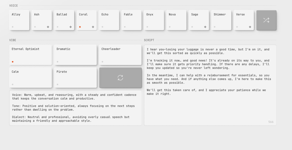
Task: Click the refresh vibes icon button
Action: pyautogui.click(x=120, y=78)
